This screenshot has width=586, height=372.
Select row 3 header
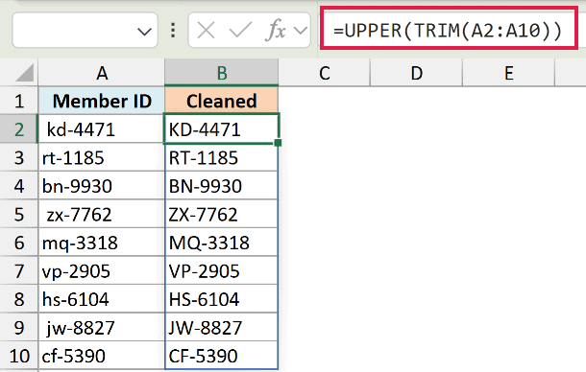pyautogui.click(x=19, y=157)
